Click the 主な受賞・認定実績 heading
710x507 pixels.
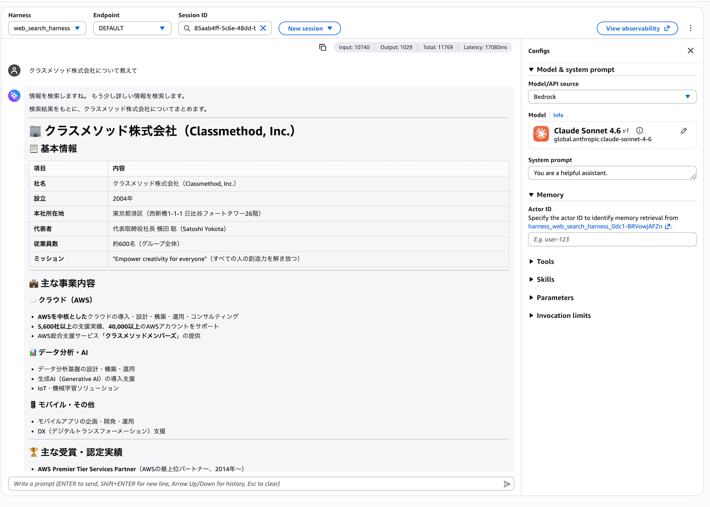coord(76,452)
